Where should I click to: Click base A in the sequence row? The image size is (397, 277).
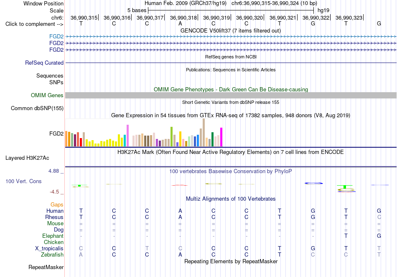click(180, 23)
